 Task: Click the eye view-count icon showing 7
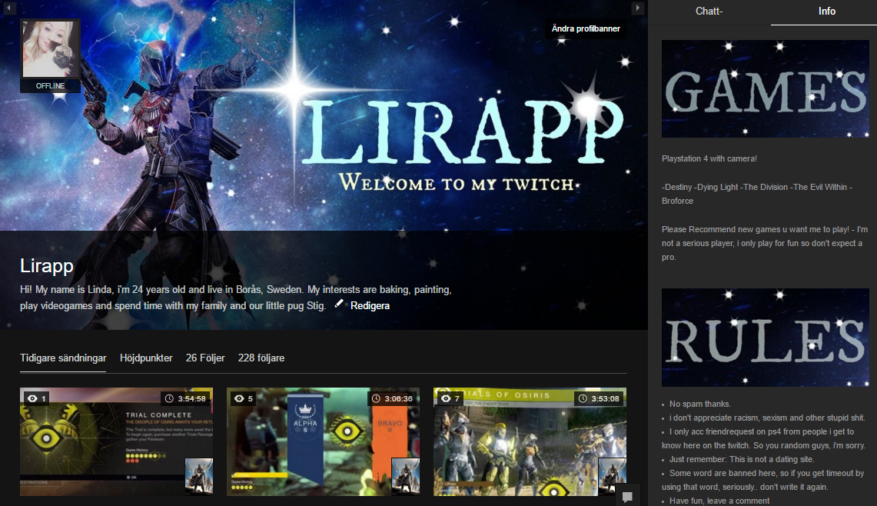point(446,398)
